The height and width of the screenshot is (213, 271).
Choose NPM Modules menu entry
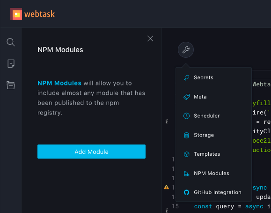(x=213, y=173)
